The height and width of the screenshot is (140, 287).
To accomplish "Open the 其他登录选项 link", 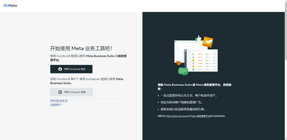I will tap(59, 101).
